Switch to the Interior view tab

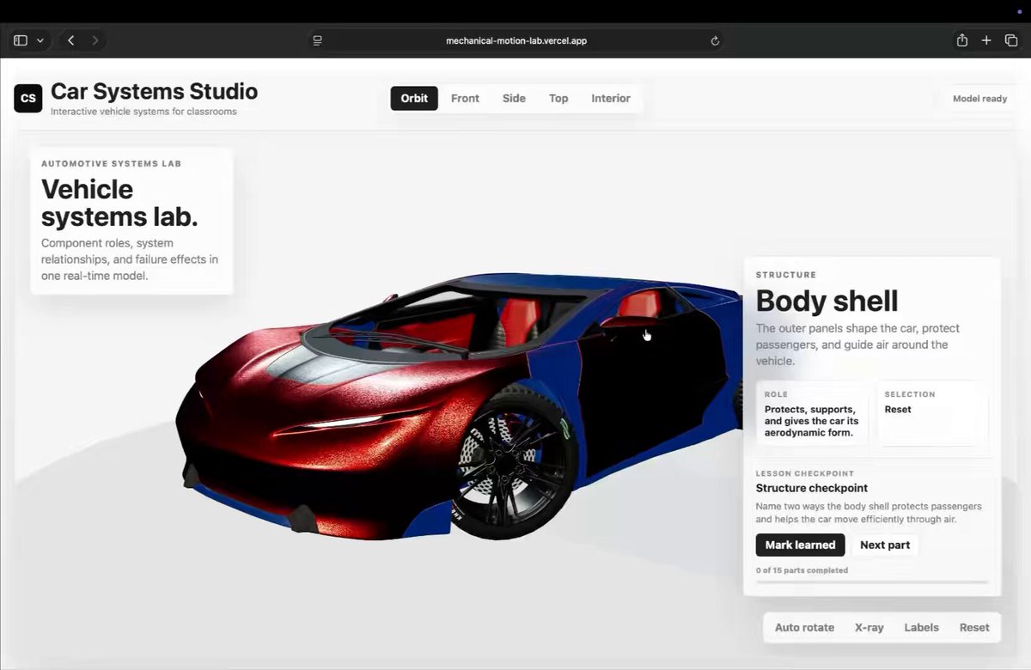click(611, 98)
